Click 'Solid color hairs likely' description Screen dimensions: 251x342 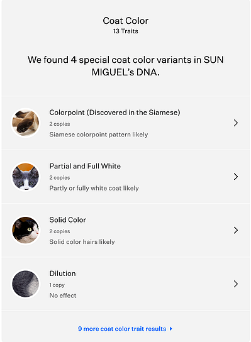point(82,242)
